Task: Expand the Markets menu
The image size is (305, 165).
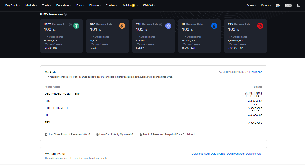Action: click(31, 5)
